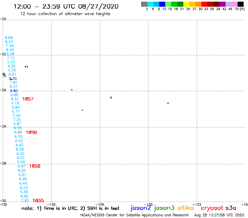Image resolution: width=248 pixels, height=218 pixels.
Task: Click the dark blue value '9.29'
Action: click(x=13, y=78)
